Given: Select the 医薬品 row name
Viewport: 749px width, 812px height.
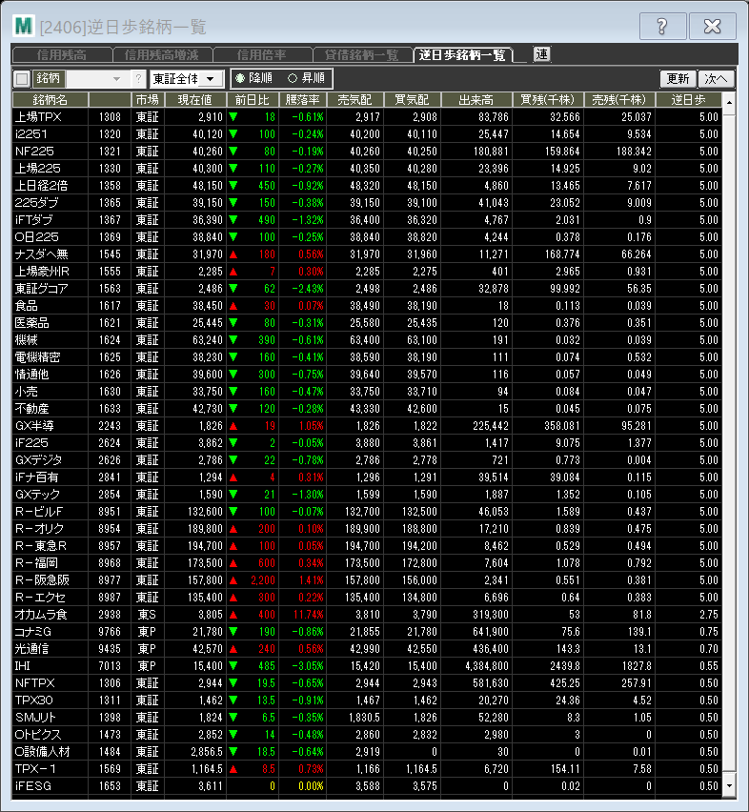Looking at the screenshot, I should (x=32, y=323).
